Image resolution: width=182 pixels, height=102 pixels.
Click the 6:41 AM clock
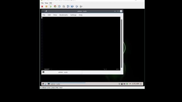(x=136, y=84)
